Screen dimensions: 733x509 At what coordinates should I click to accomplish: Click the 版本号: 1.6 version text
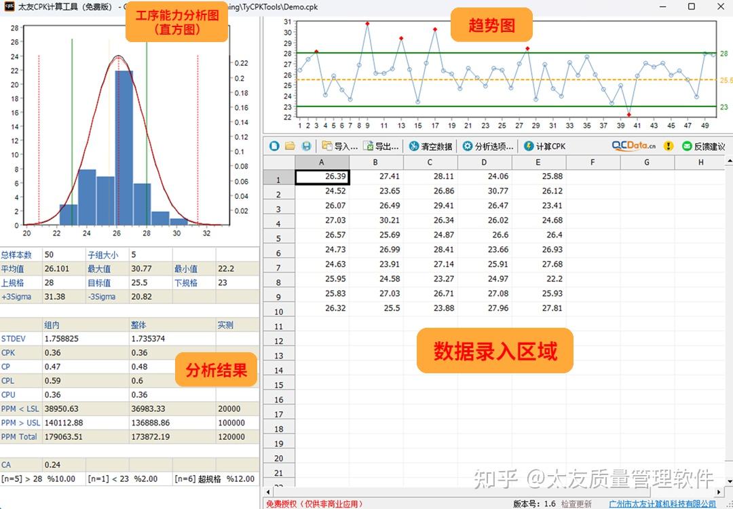pyautogui.click(x=534, y=504)
